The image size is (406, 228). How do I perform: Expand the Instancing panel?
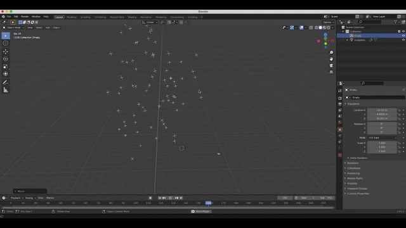353,174
